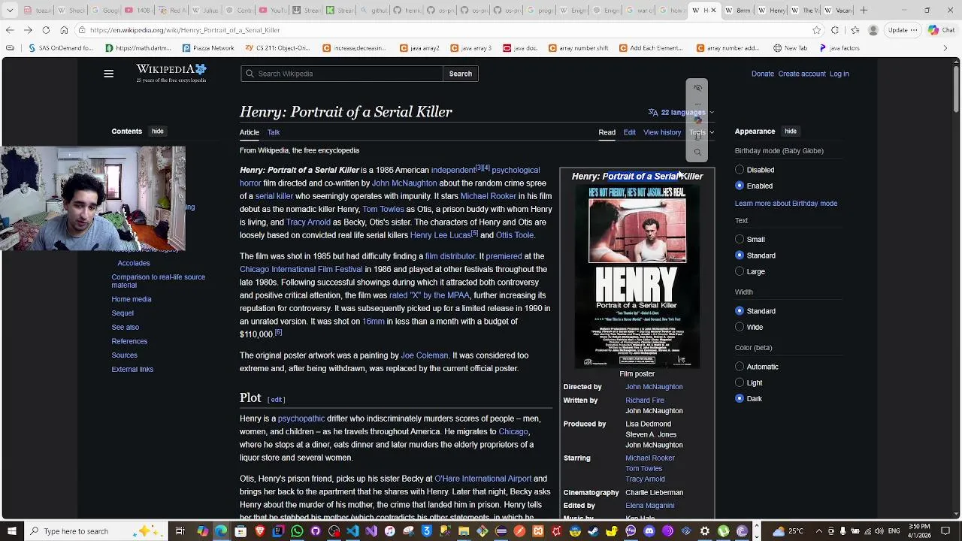The image size is (962, 541).
Task: Open the browser favorites list icon
Action: pos(855,30)
